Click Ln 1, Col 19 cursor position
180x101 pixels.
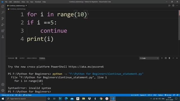pos(135,95)
